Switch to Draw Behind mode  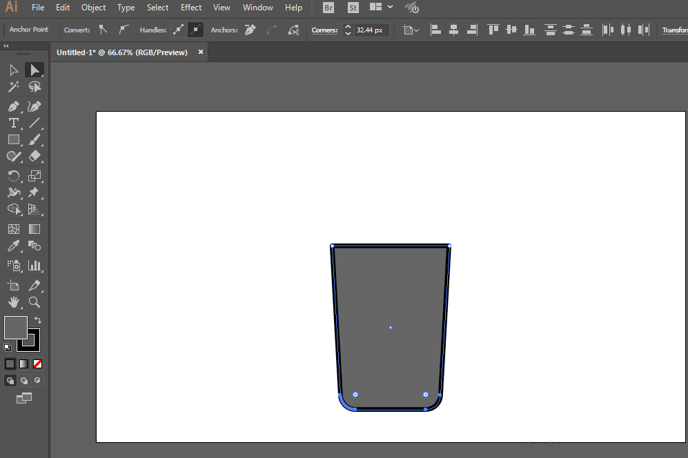[x=24, y=380]
